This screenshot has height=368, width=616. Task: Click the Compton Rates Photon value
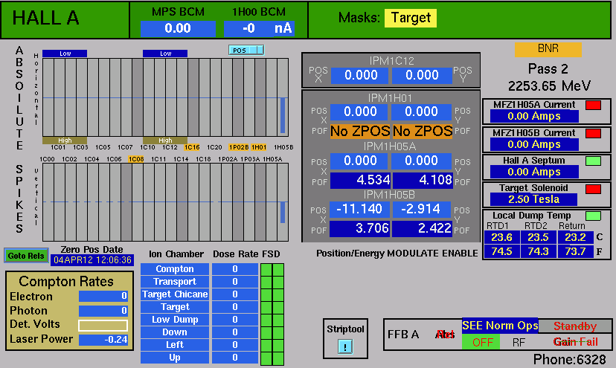[x=103, y=311]
